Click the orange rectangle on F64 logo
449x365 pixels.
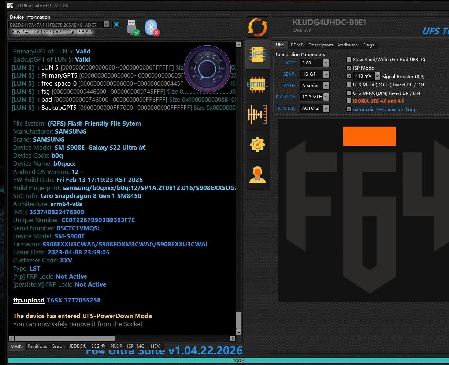coord(370,136)
